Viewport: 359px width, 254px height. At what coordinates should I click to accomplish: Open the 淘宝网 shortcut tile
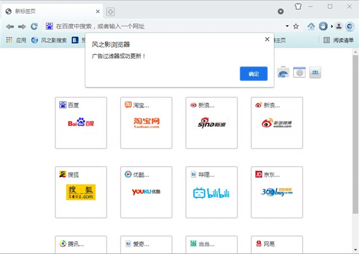[146, 123]
